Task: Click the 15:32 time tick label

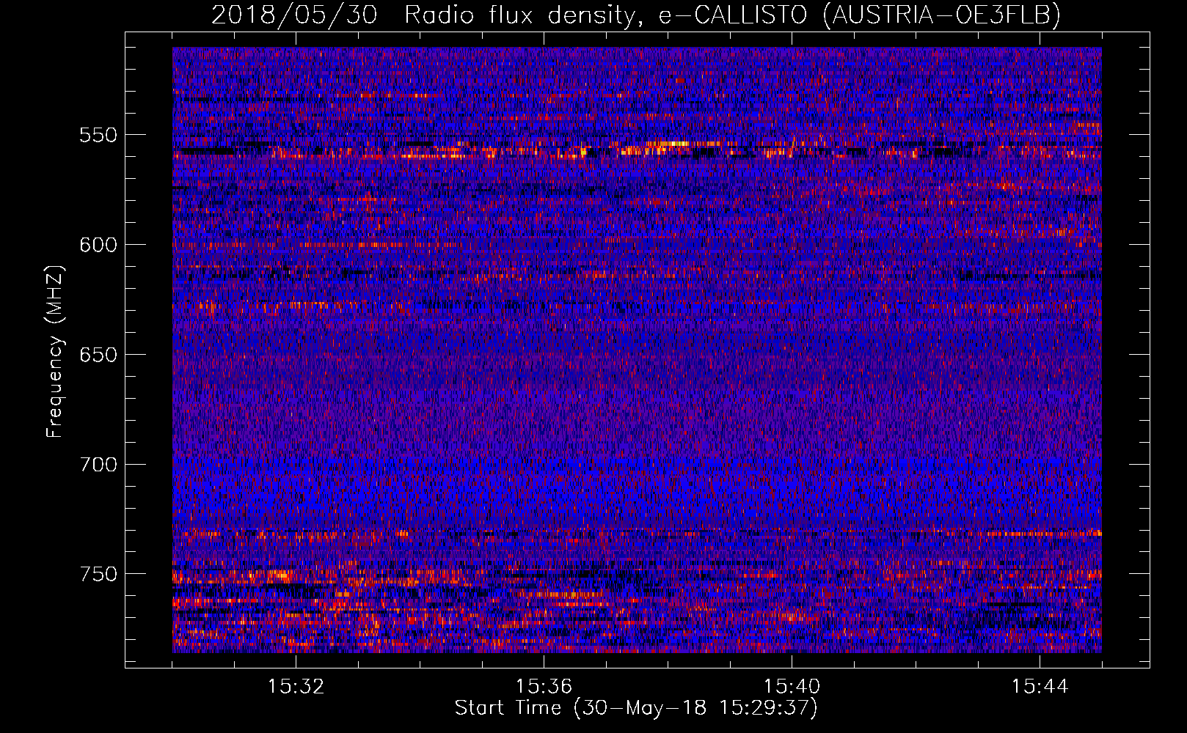Action: tap(296, 687)
